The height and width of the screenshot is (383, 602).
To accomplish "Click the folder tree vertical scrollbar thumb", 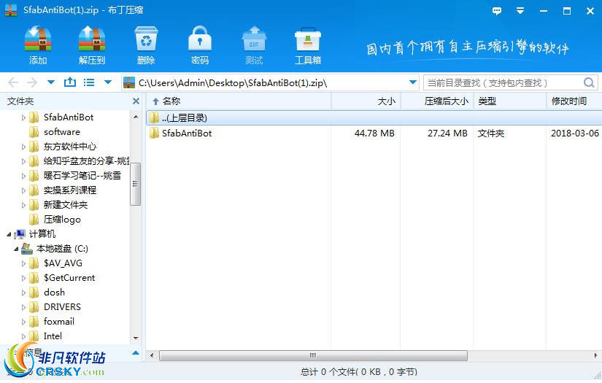I will 135,183.
